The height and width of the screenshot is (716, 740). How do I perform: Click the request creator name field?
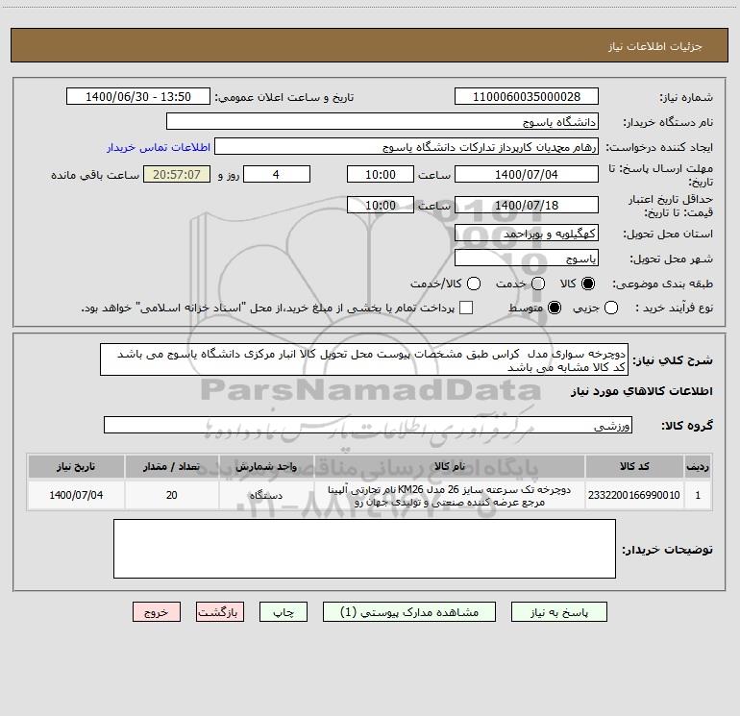[407, 146]
